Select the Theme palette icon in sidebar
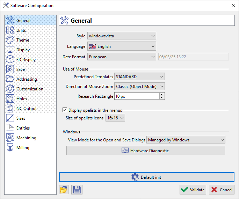Viewport: 239px width, 199px height. [10, 40]
